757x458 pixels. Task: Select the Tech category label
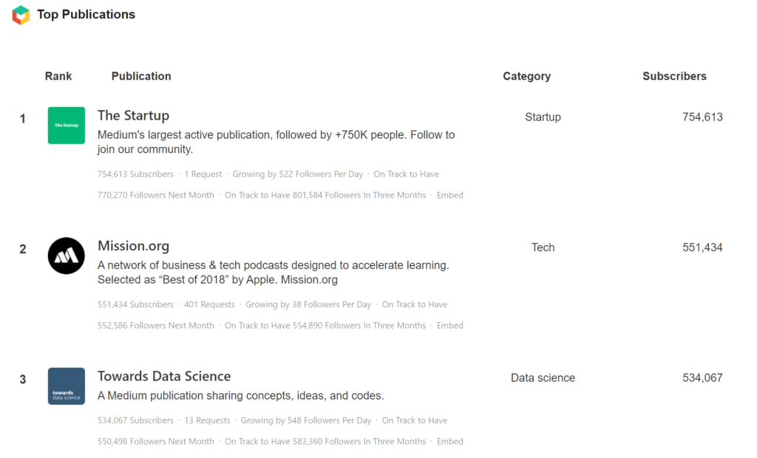[543, 247]
